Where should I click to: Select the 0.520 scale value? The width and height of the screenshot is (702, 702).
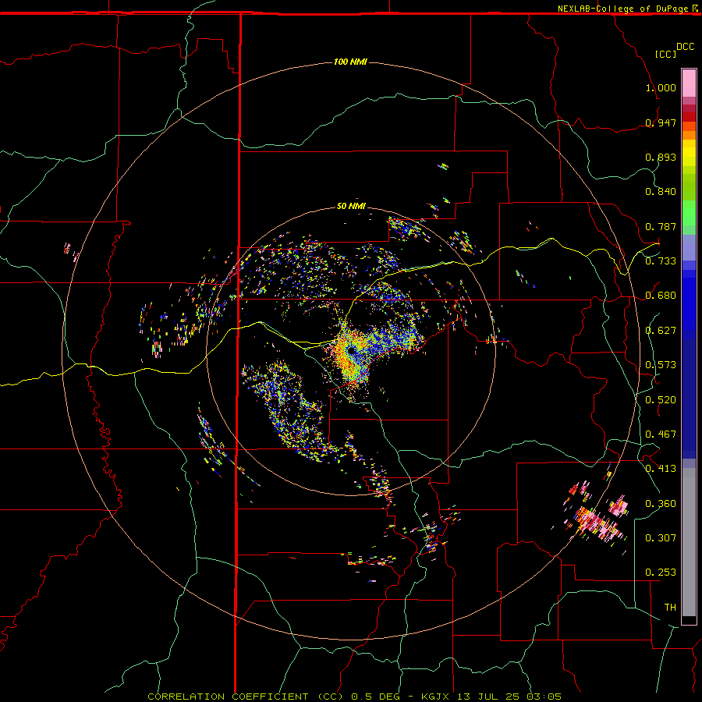pyautogui.click(x=661, y=400)
